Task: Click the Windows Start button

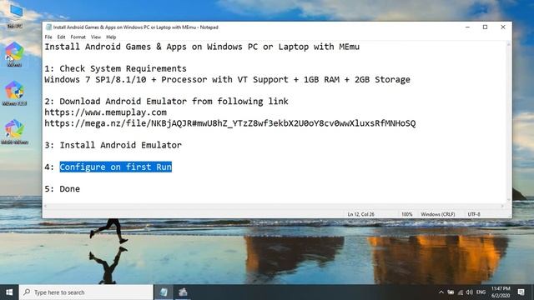Action: (x=9, y=292)
